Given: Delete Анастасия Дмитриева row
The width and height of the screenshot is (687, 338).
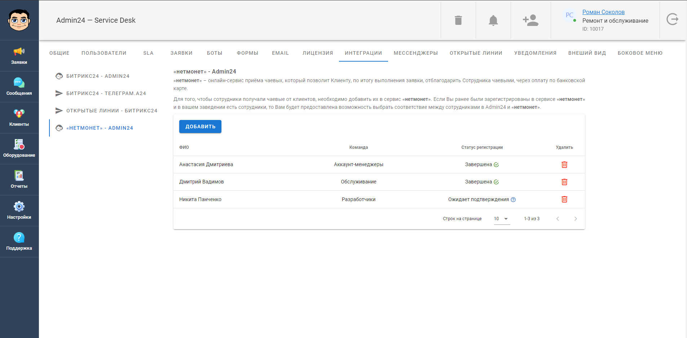Looking at the screenshot, I should (x=564, y=165).
